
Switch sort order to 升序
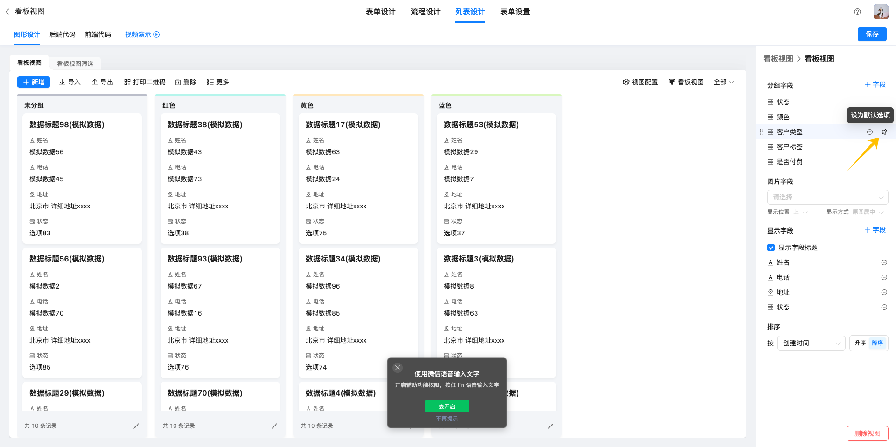coord(860,343)
